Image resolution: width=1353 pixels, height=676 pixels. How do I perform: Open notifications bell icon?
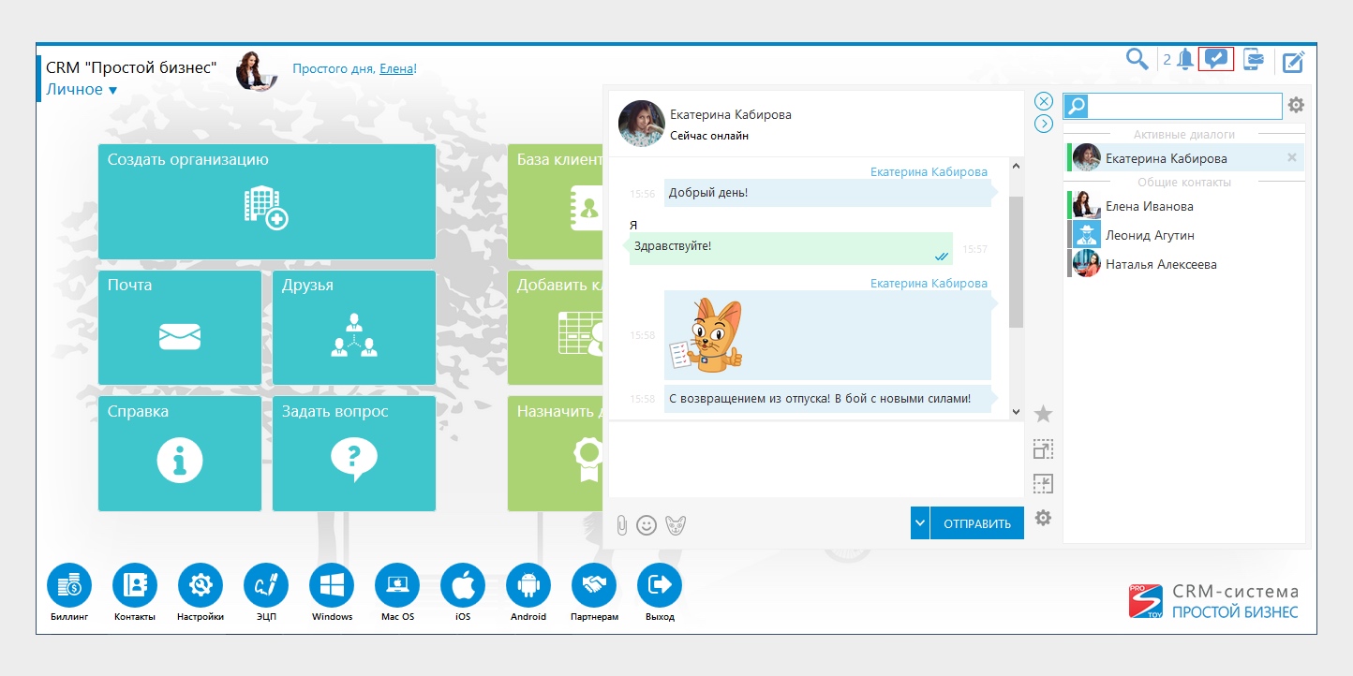click(1185, 60)
